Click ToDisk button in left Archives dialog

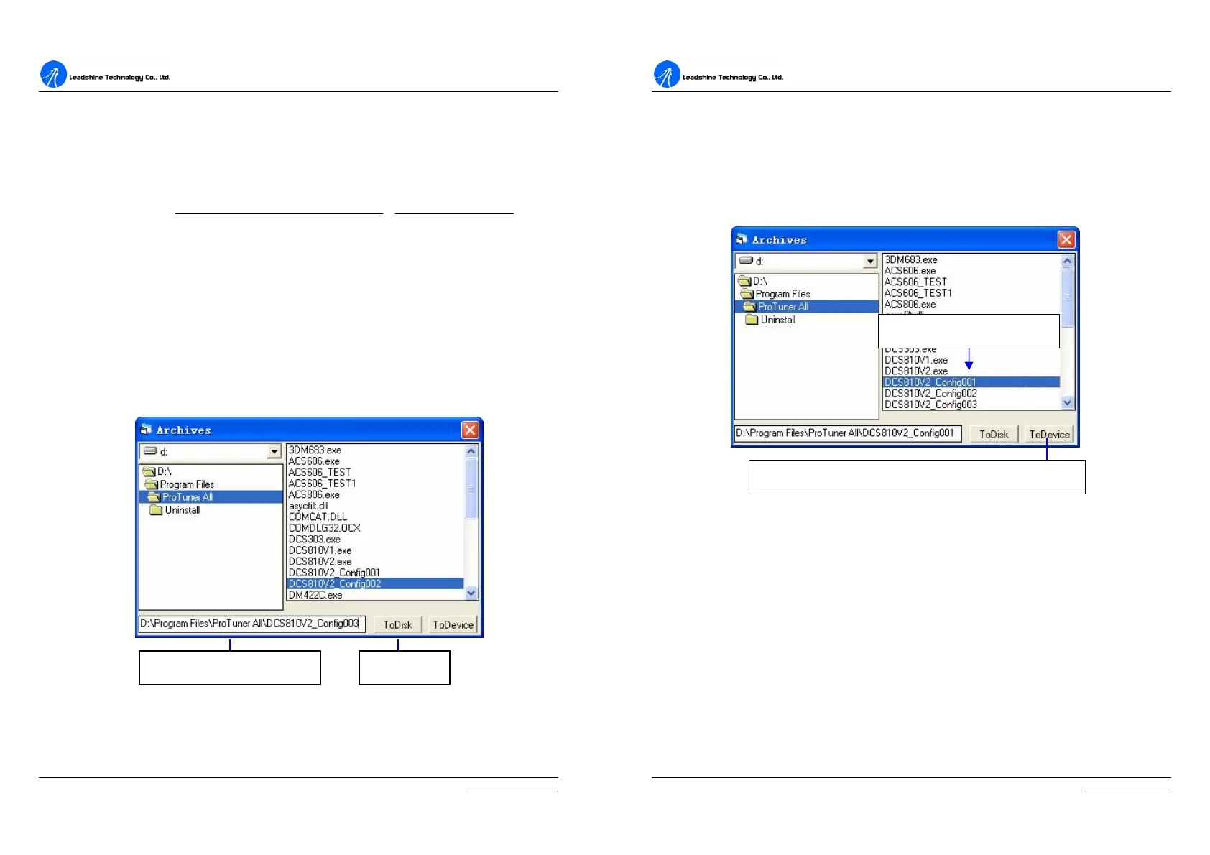point(397,624)
